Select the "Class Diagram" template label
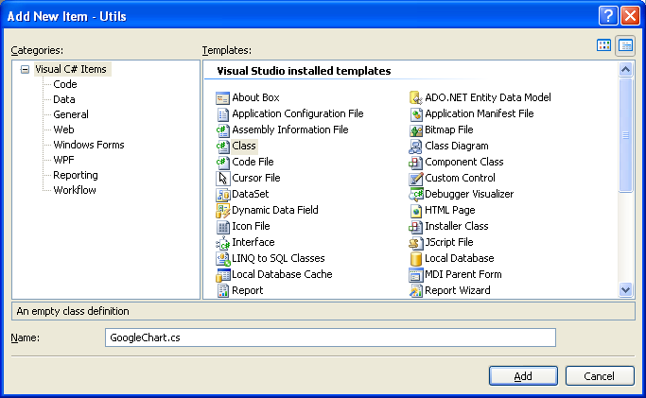The height and width of the screenshot is (398, 646). [457, 146]
